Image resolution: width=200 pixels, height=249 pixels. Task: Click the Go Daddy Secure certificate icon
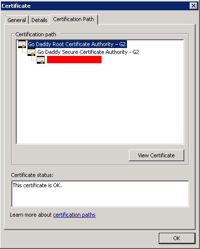point(31,52)
